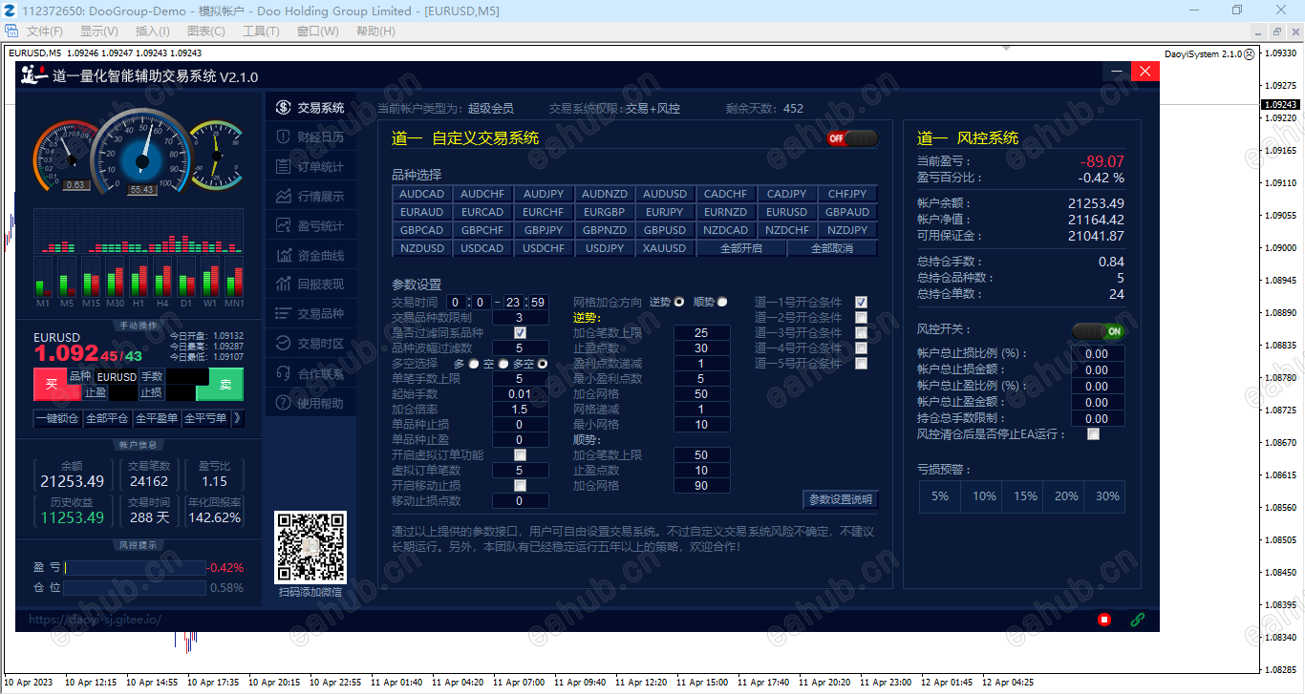This screenshot has height=695, width=1305.
Task: Click the 盈亏 progress bar under 风控提示
Action: (135, 567)
